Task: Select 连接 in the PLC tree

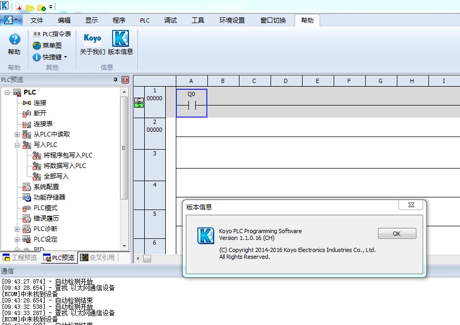Action: pos(40,103)
